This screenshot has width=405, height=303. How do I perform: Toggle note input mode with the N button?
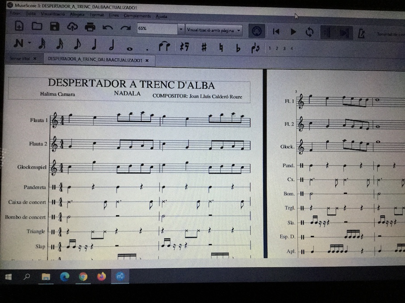[19, 43]
